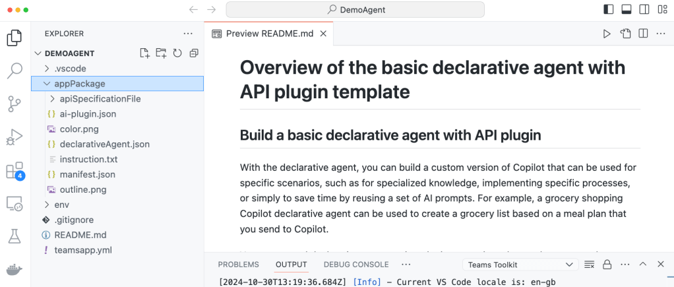Image resolution: width=674 pixels, height=287 pixels.
Task: Open the Testing flask view
Action: 15,236
